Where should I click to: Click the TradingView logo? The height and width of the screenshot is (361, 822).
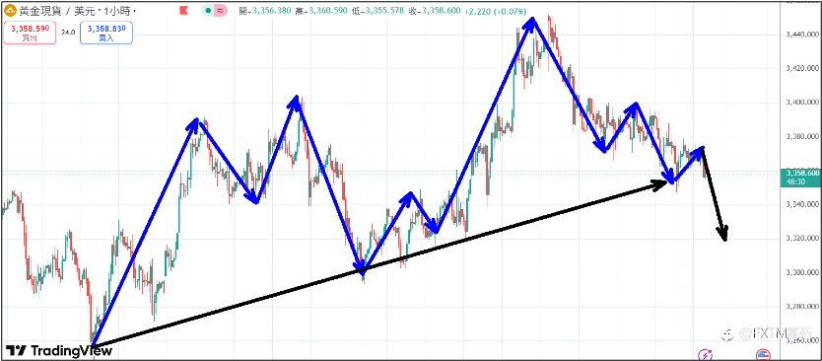59,350
